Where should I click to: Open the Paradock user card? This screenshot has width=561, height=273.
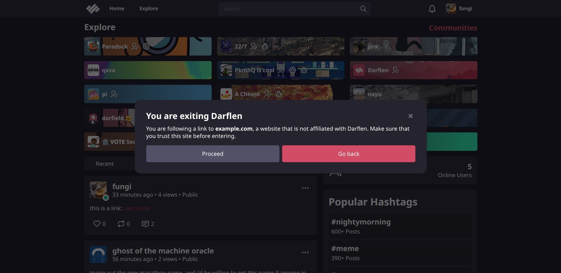[148, 46]
